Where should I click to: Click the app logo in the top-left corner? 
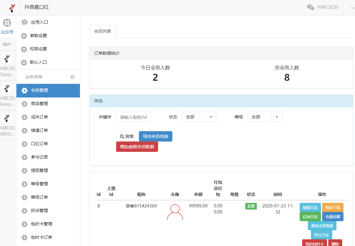(12, 8)
